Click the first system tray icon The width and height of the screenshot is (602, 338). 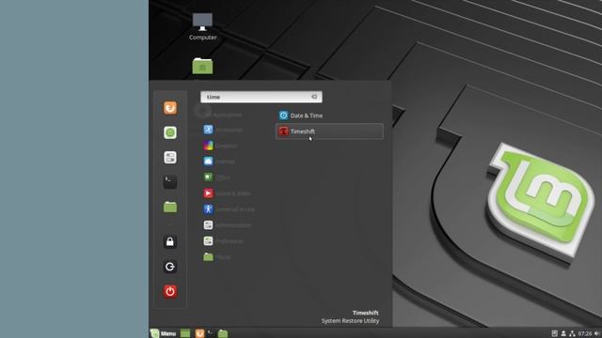[554, 334]
